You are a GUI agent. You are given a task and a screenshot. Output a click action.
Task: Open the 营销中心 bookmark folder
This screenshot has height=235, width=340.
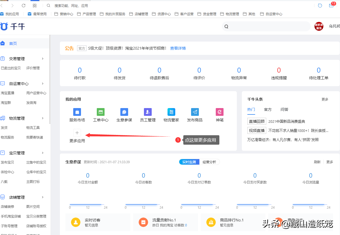[x=64, y=14]
